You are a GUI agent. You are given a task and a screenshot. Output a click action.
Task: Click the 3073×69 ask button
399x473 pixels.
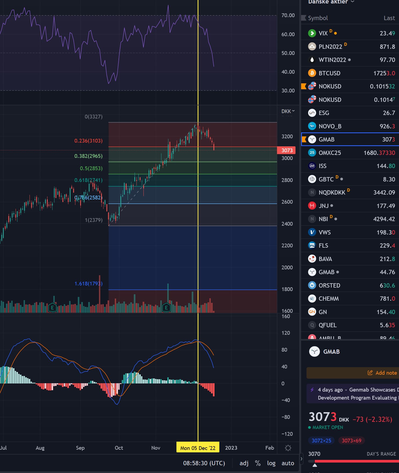pyautogui.click(x=351, y=441)
